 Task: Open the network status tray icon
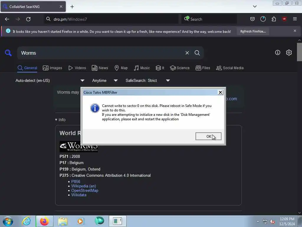click(x=265, y=222)
